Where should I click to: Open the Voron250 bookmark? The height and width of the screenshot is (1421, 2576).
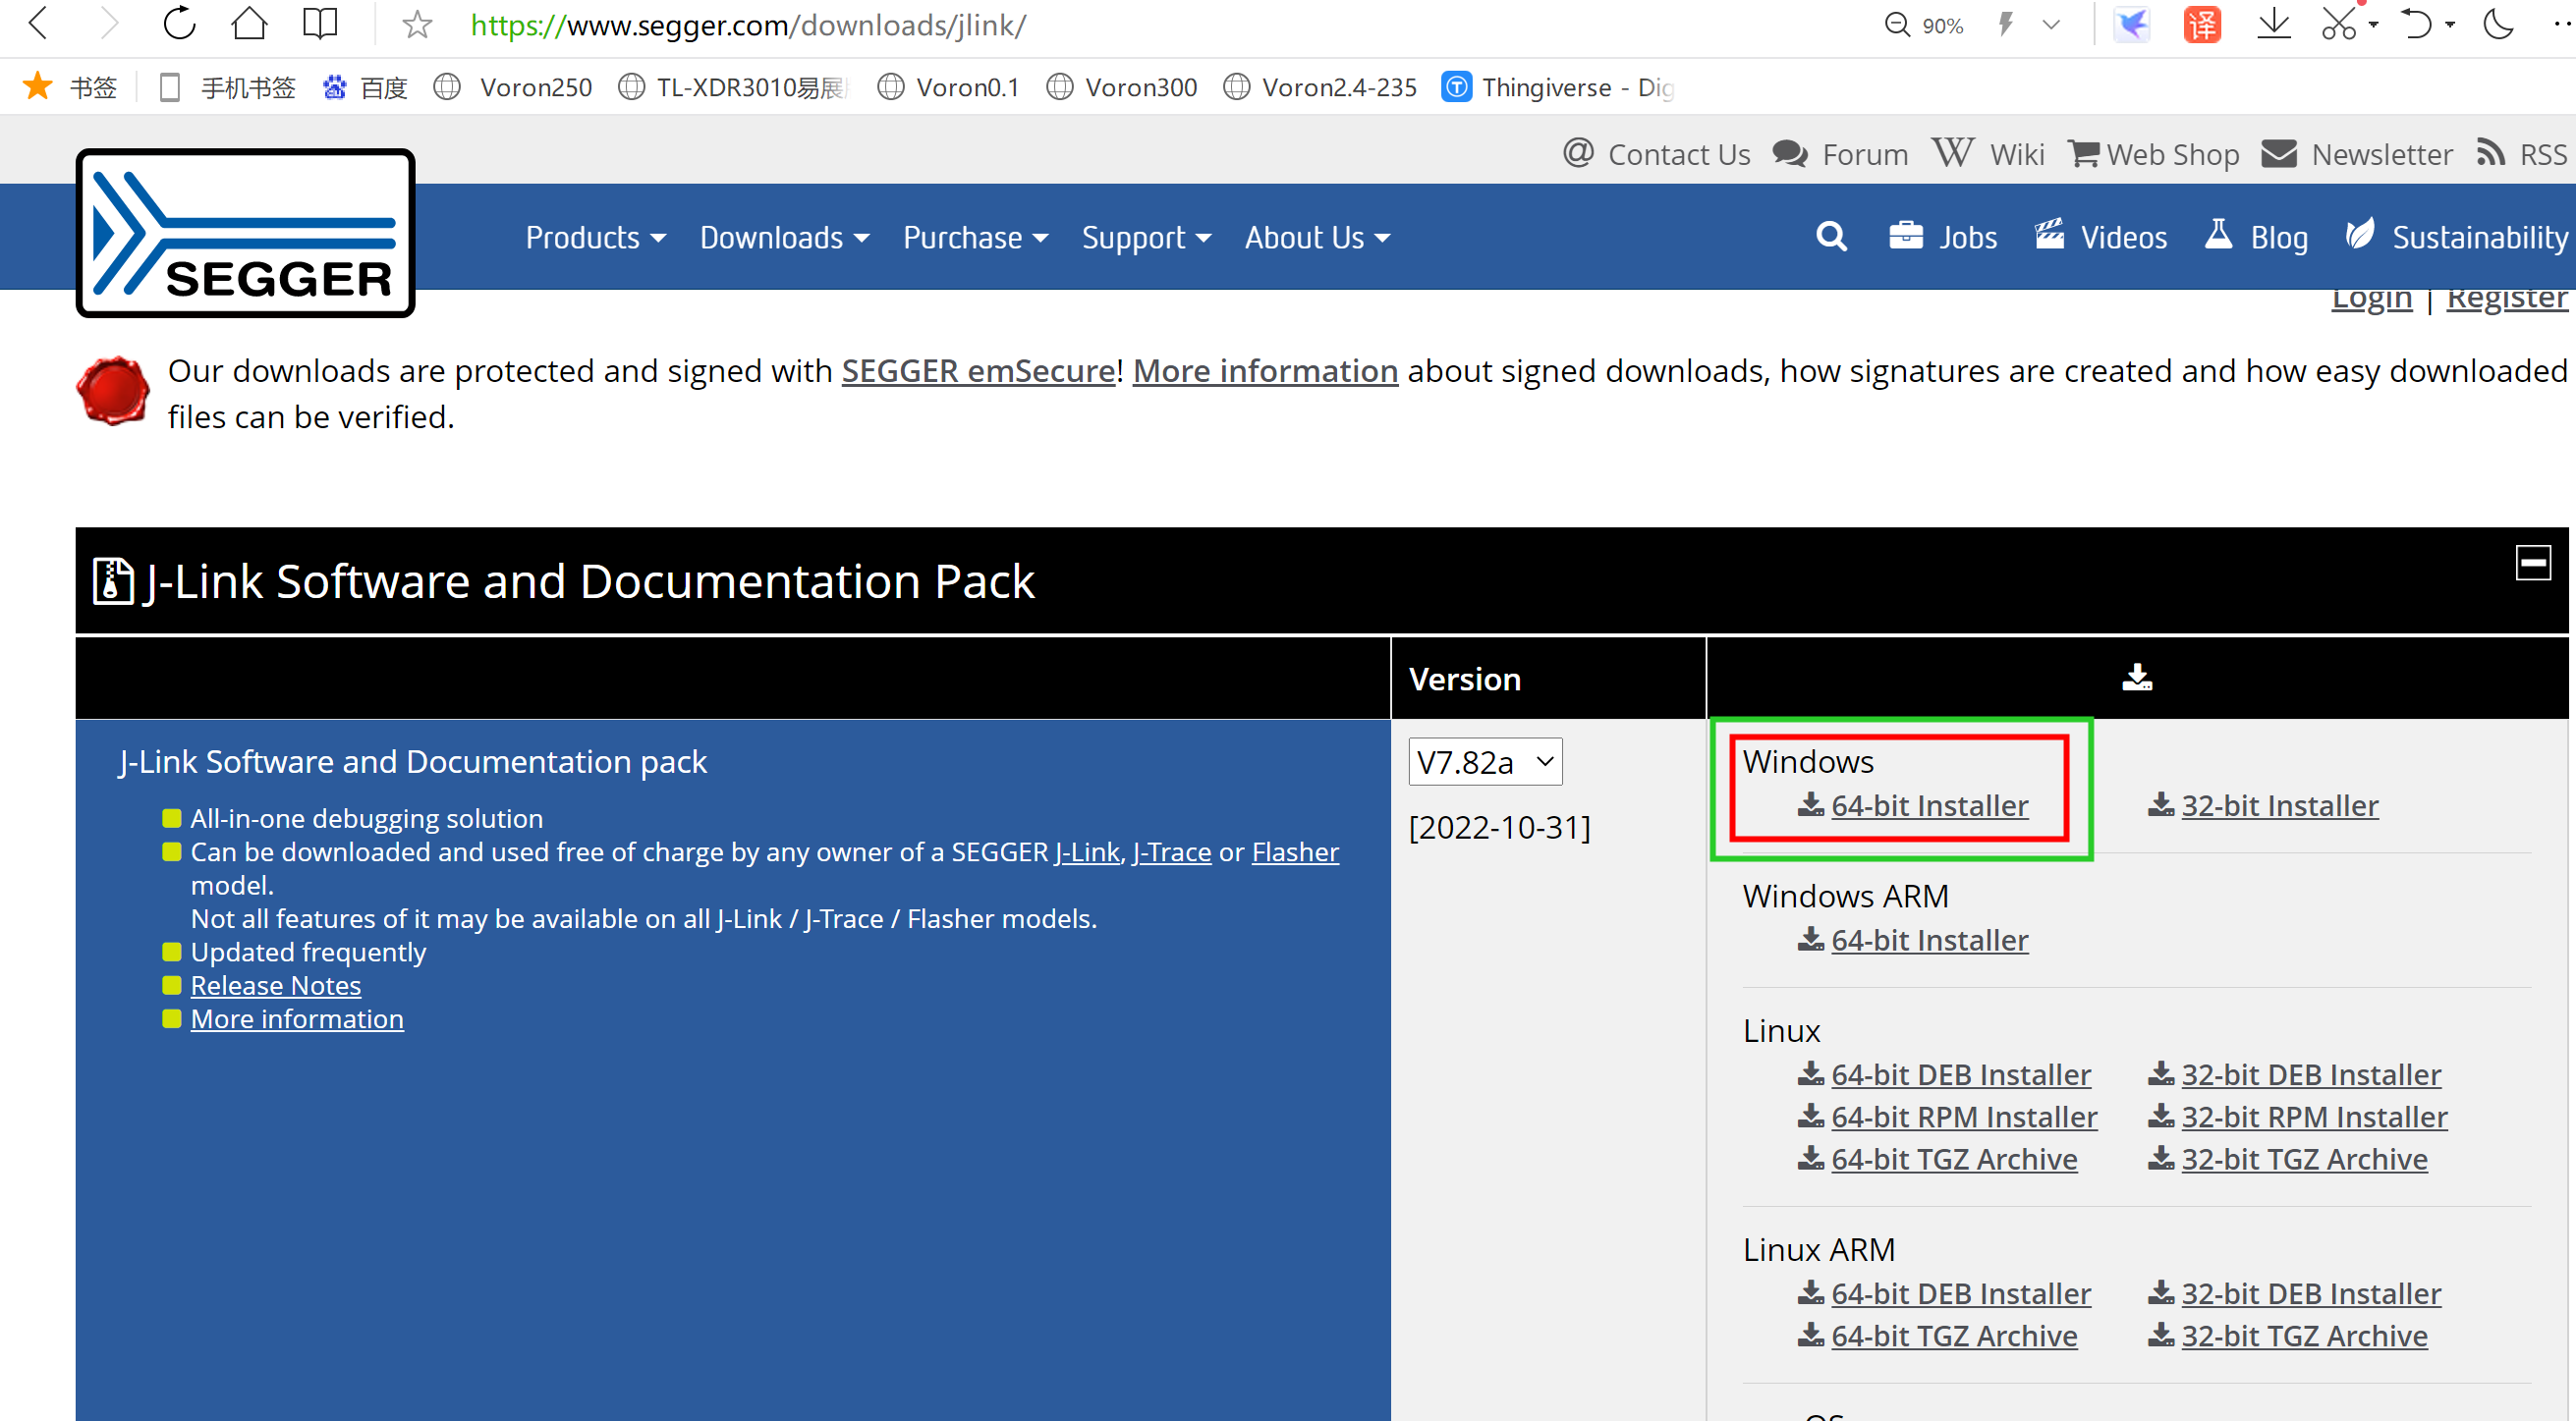click(x=535, y=88)
